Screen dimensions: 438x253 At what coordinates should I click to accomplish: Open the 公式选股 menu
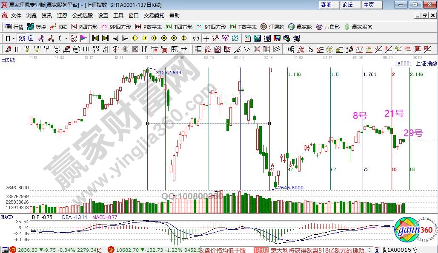tap(83, 16)
